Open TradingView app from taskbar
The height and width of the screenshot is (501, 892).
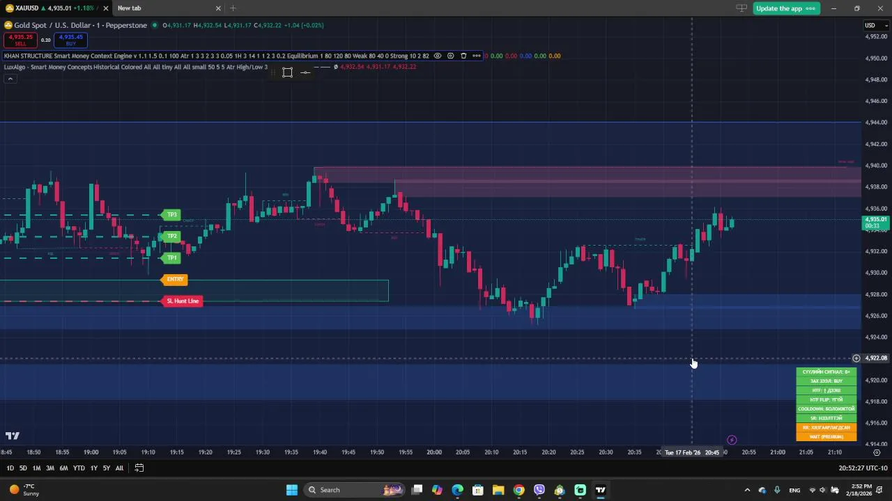tap(600, 490)
